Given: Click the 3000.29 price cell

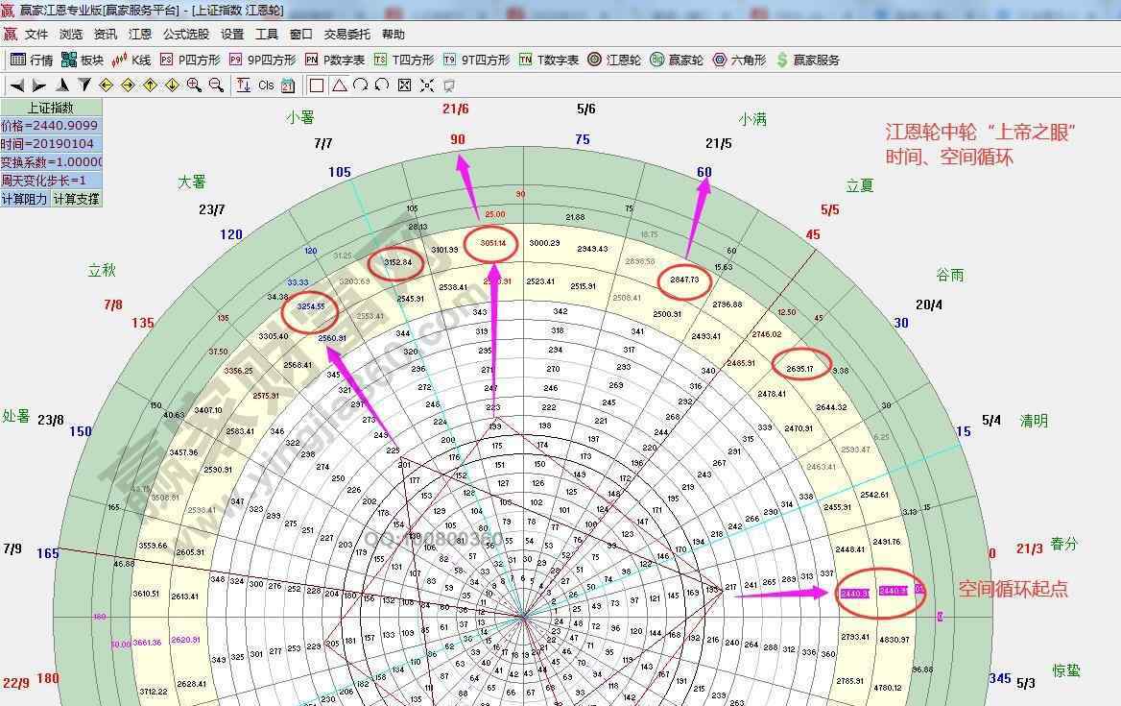Looking at the screenshot, I should pyautogui.click(x=544, y=243).
